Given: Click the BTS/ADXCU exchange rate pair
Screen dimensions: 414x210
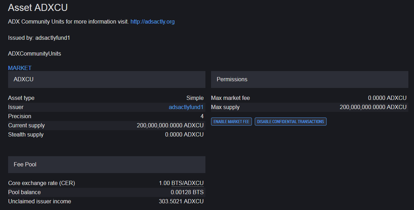Looking at the screenshot, I should click(187, 183).
